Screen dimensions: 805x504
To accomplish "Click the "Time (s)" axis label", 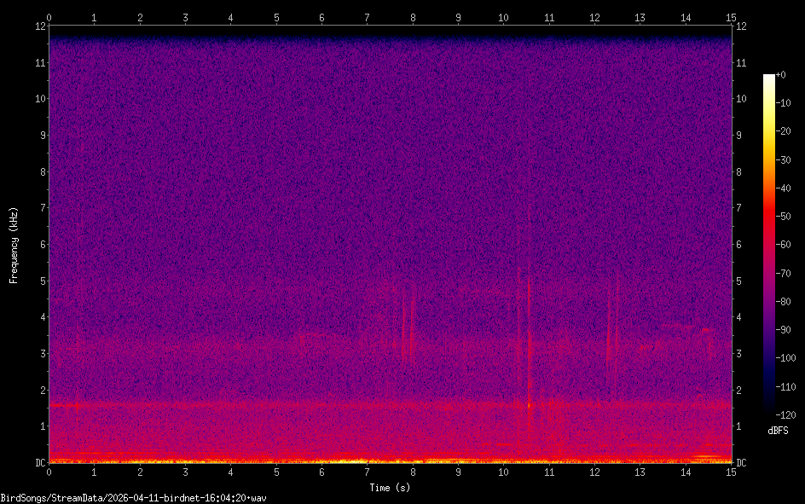I will 390,488.
